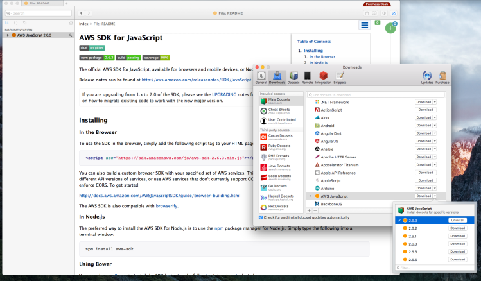
Task: Open Haskell Docsets third-party source
Action: [x=281, y=198]
